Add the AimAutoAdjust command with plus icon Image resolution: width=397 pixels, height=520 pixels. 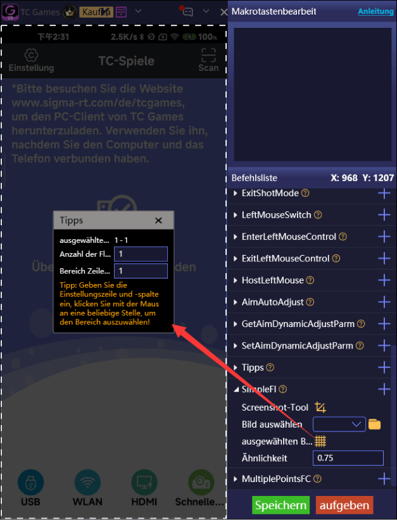pos(384,302)
